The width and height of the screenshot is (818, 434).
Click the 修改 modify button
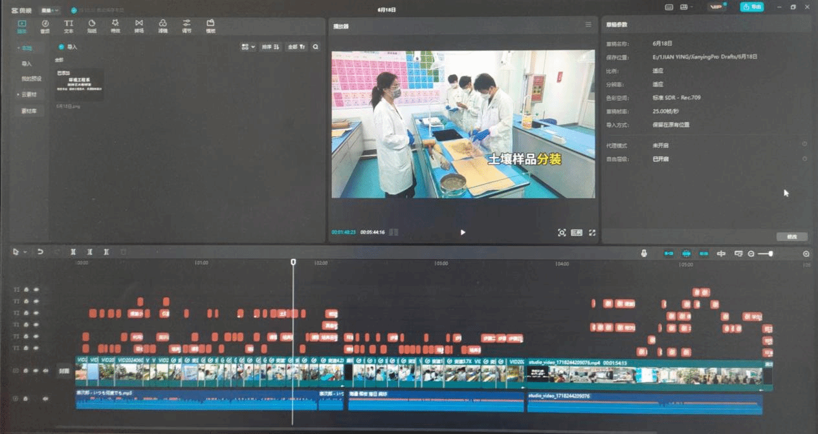click(792, 236)
